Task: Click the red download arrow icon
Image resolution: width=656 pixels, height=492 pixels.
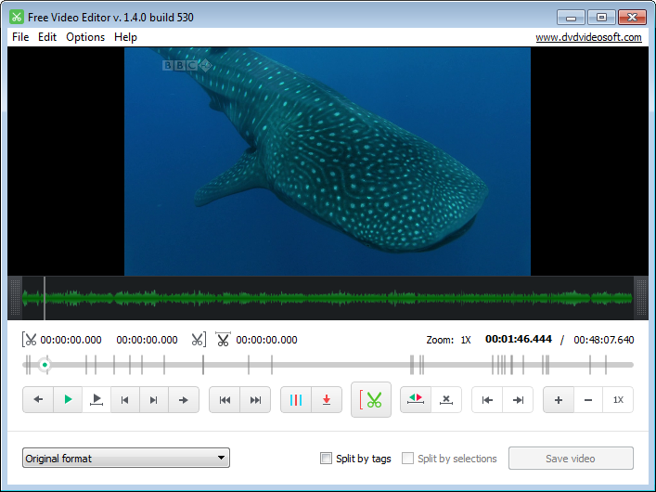Action: [x=327, y=400]
